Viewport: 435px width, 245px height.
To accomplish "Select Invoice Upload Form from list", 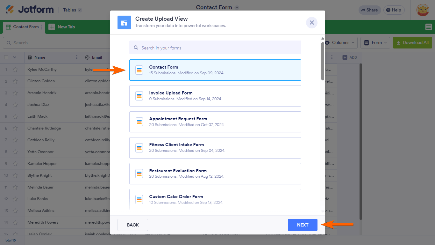I will click(215, 96).
